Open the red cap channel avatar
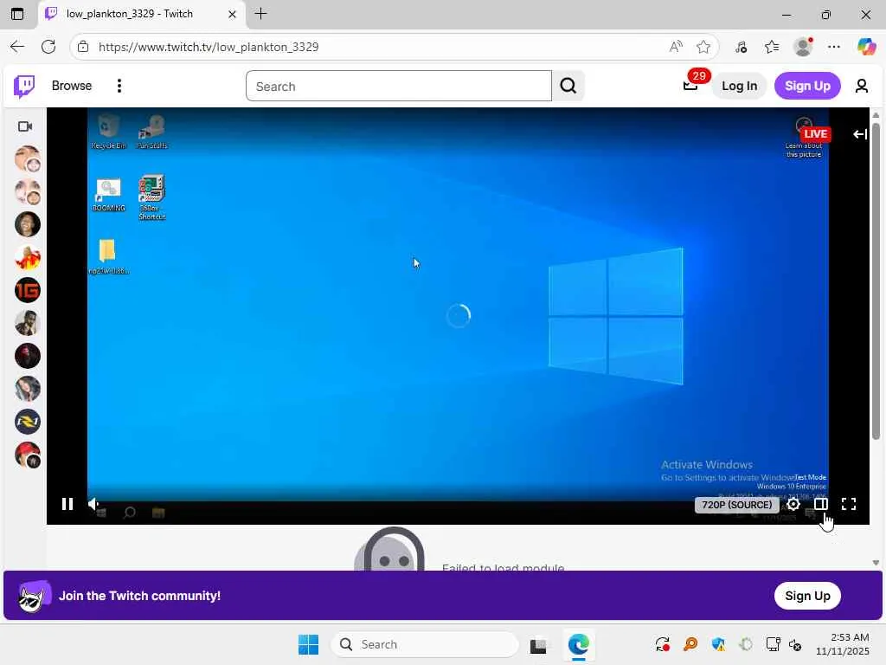886x665 pixels. click(27, 455)
